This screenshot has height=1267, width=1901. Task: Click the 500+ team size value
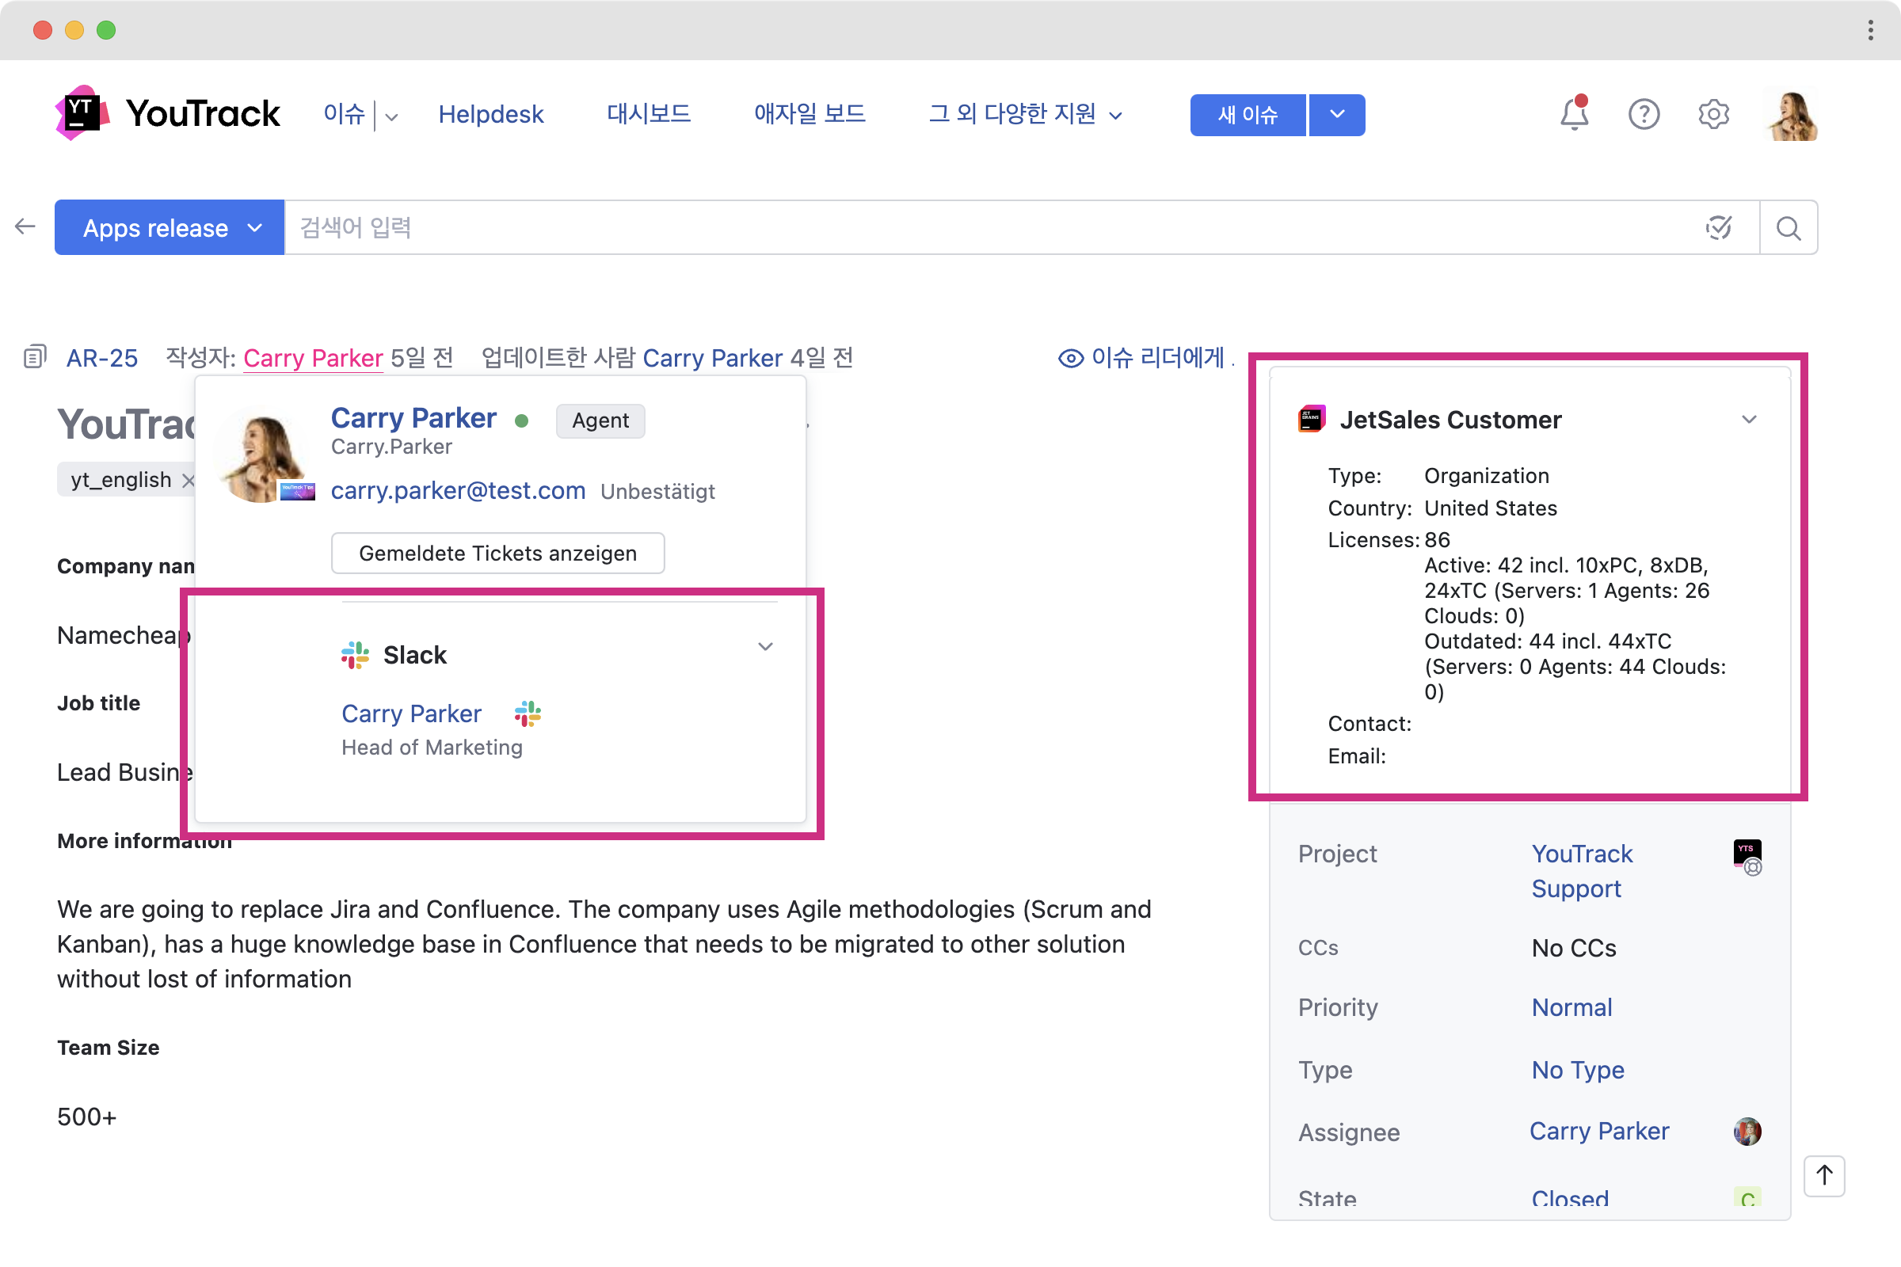(x=86, y=1116)
